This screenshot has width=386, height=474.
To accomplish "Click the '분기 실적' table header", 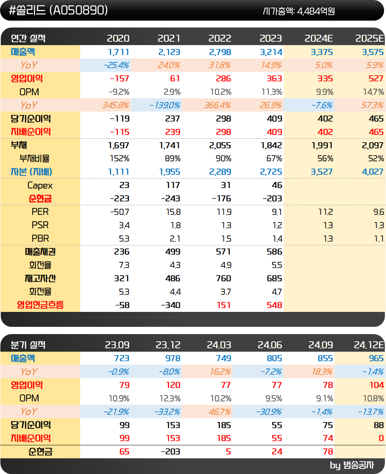I will click(28, 345).
